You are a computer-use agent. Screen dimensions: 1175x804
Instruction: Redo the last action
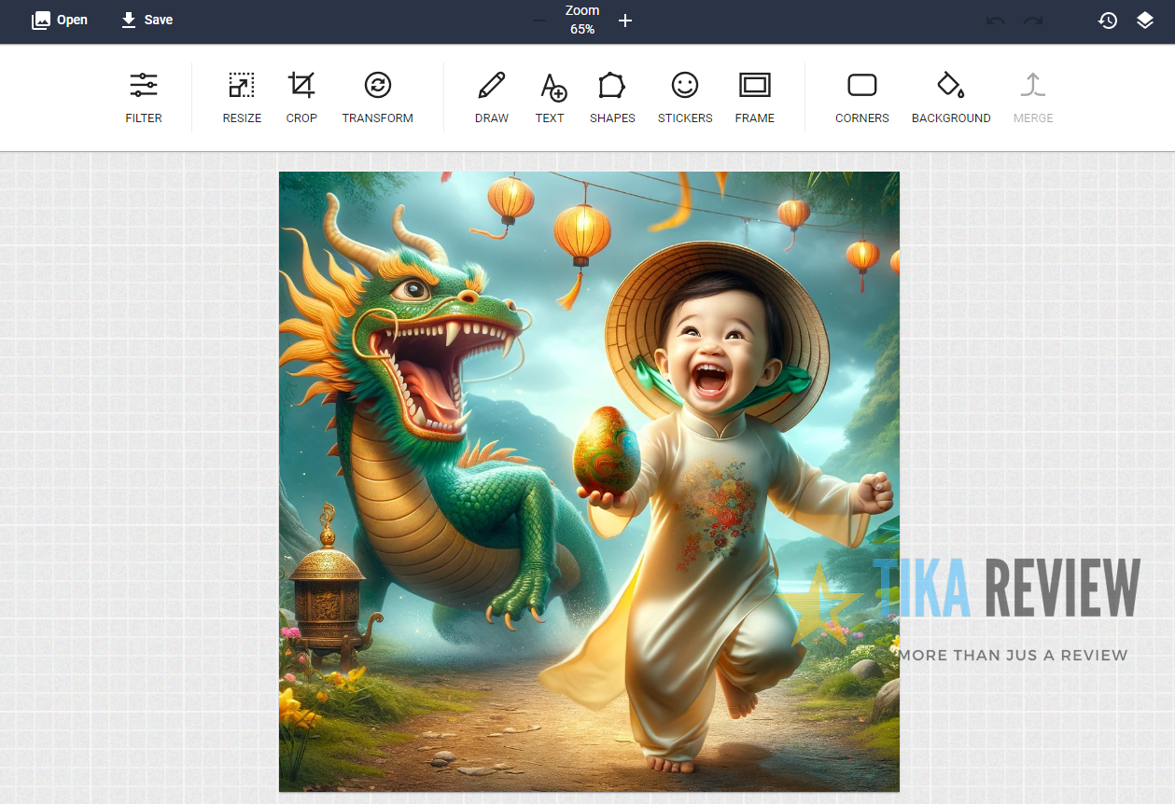(1033, 21)
